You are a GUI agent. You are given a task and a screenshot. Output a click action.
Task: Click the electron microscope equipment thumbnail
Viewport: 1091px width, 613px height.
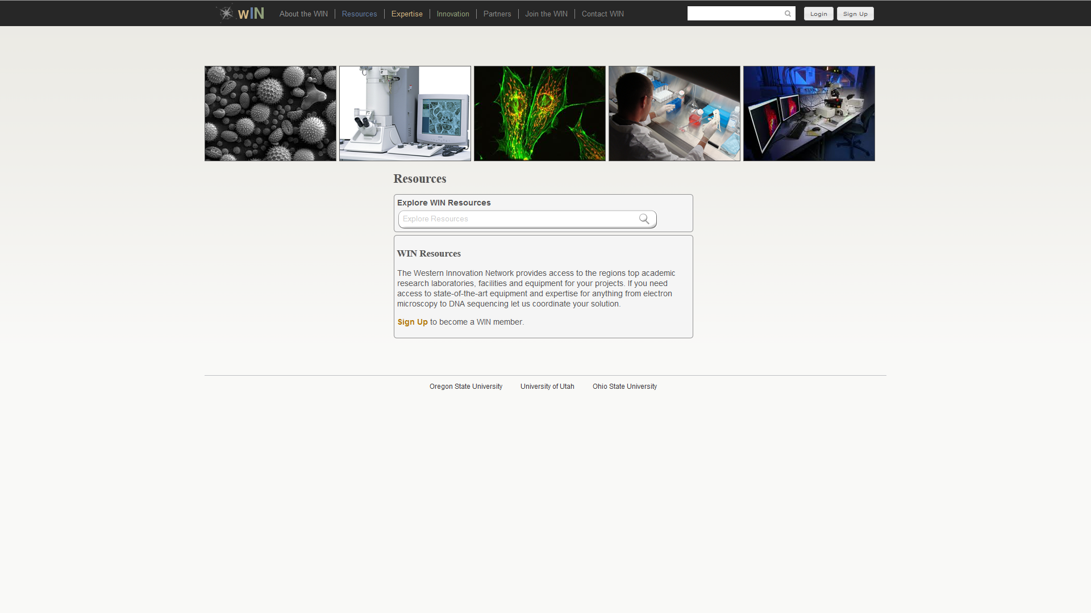405,114
